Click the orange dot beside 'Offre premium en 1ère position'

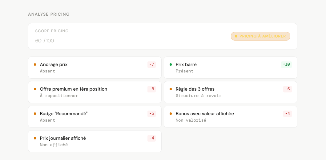point(35,89)
